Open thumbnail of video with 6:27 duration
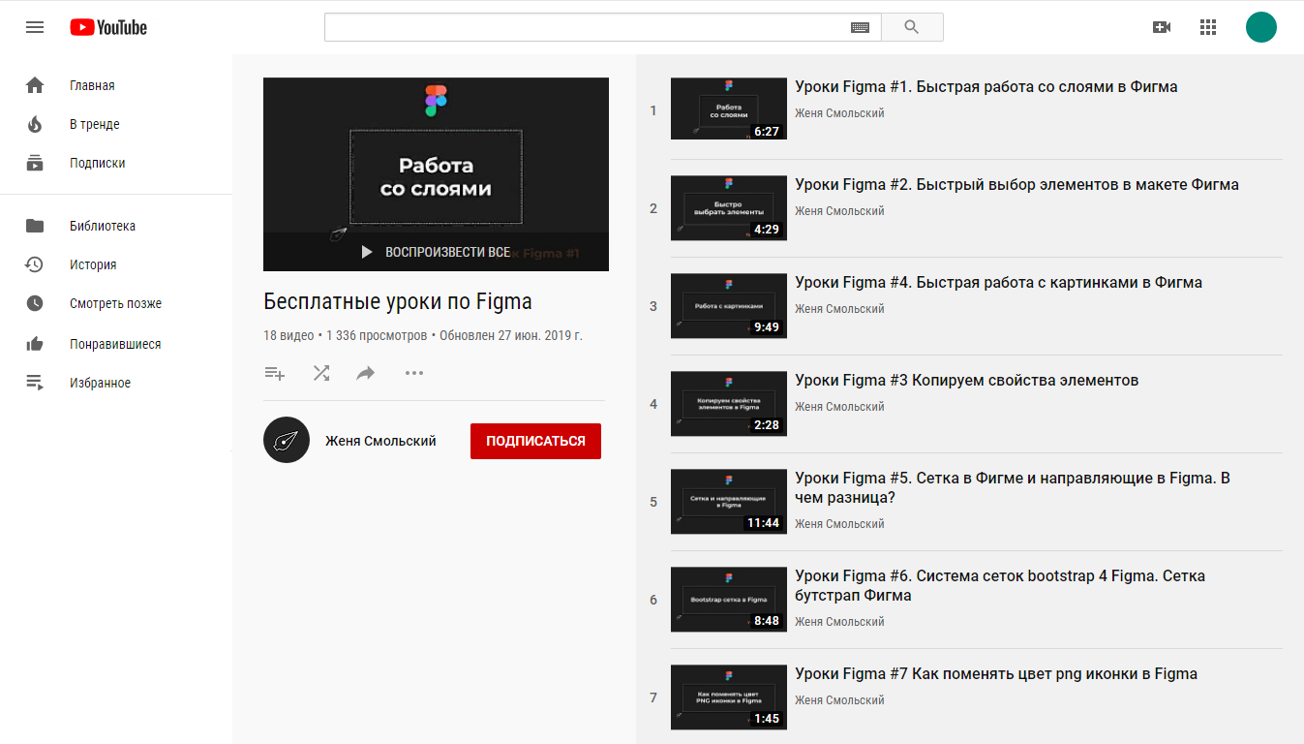Screen dimensions: 1304x744 coord(729,108)
